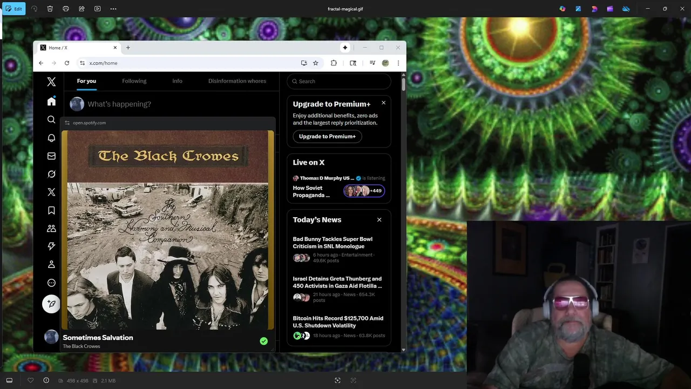Open the lightning bolt icon in X sidebar
The height and width of the screenshot is (389, 691).
coord(51,246)
